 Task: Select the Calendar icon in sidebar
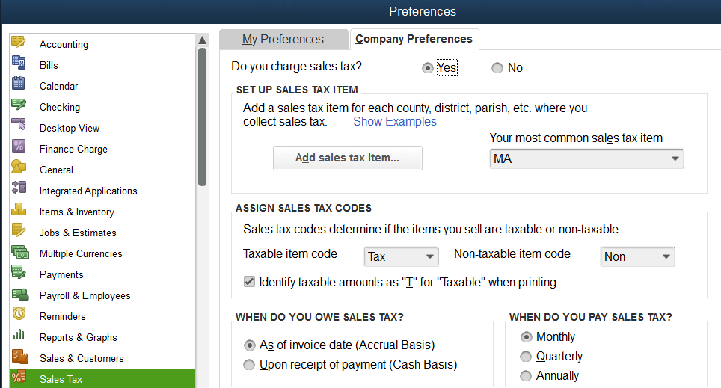(x=19, y=83)
